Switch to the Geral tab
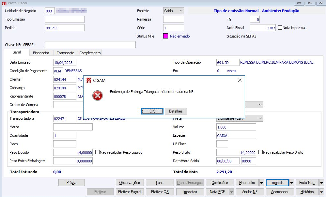The width and height of the screenshot is (326, 197). coord(17,53)
